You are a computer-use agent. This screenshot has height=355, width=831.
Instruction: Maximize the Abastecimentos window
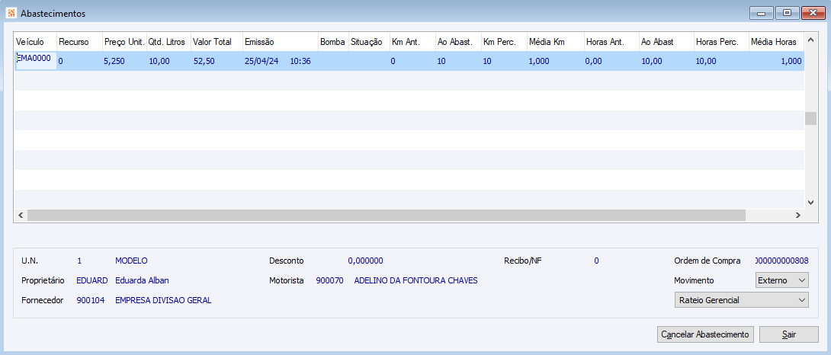coord(787,13)
